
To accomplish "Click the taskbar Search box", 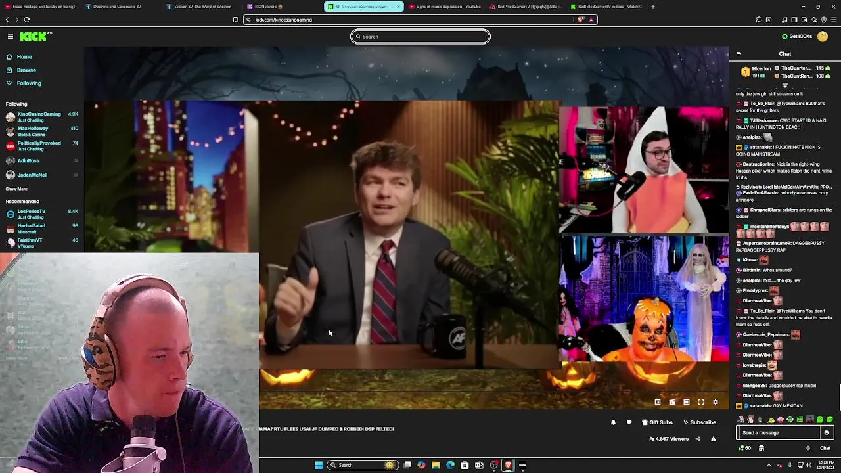I will [x=363, y=465].
